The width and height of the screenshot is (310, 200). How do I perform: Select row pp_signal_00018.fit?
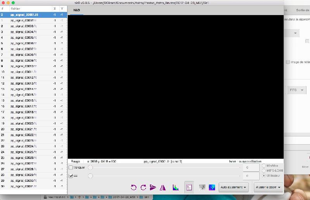(33, 112)
